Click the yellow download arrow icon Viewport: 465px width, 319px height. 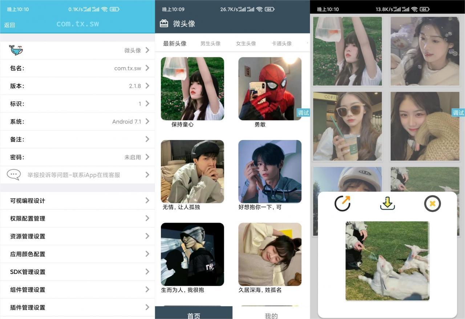[388, 203]
